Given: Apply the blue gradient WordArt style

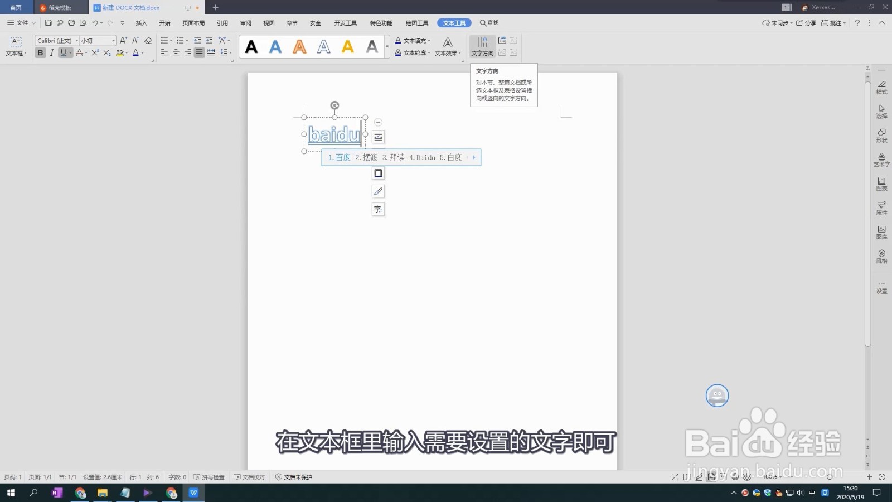Looking at the screenshot, I should pos(275,47).
